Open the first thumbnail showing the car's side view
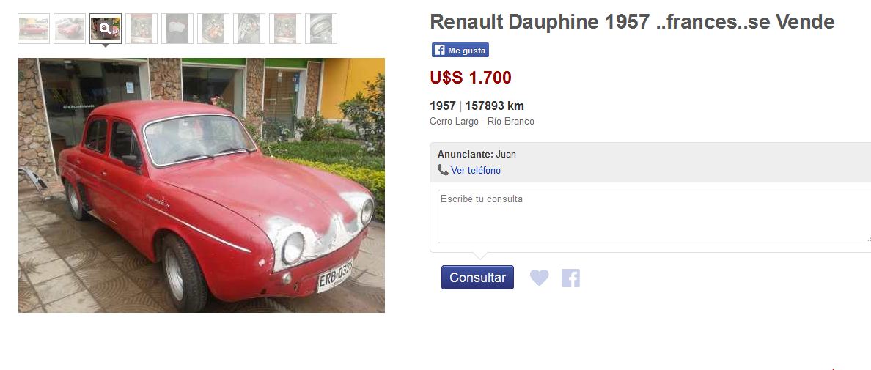Viewport: 871px width, 370px height. click(34, 29)
